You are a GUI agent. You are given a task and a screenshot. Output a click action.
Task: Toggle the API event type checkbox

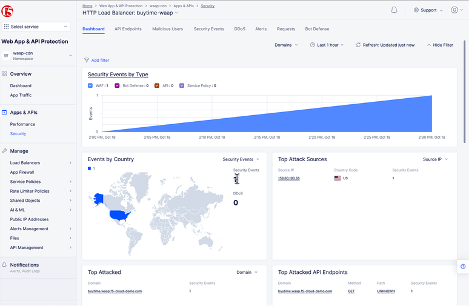[157, 85]
